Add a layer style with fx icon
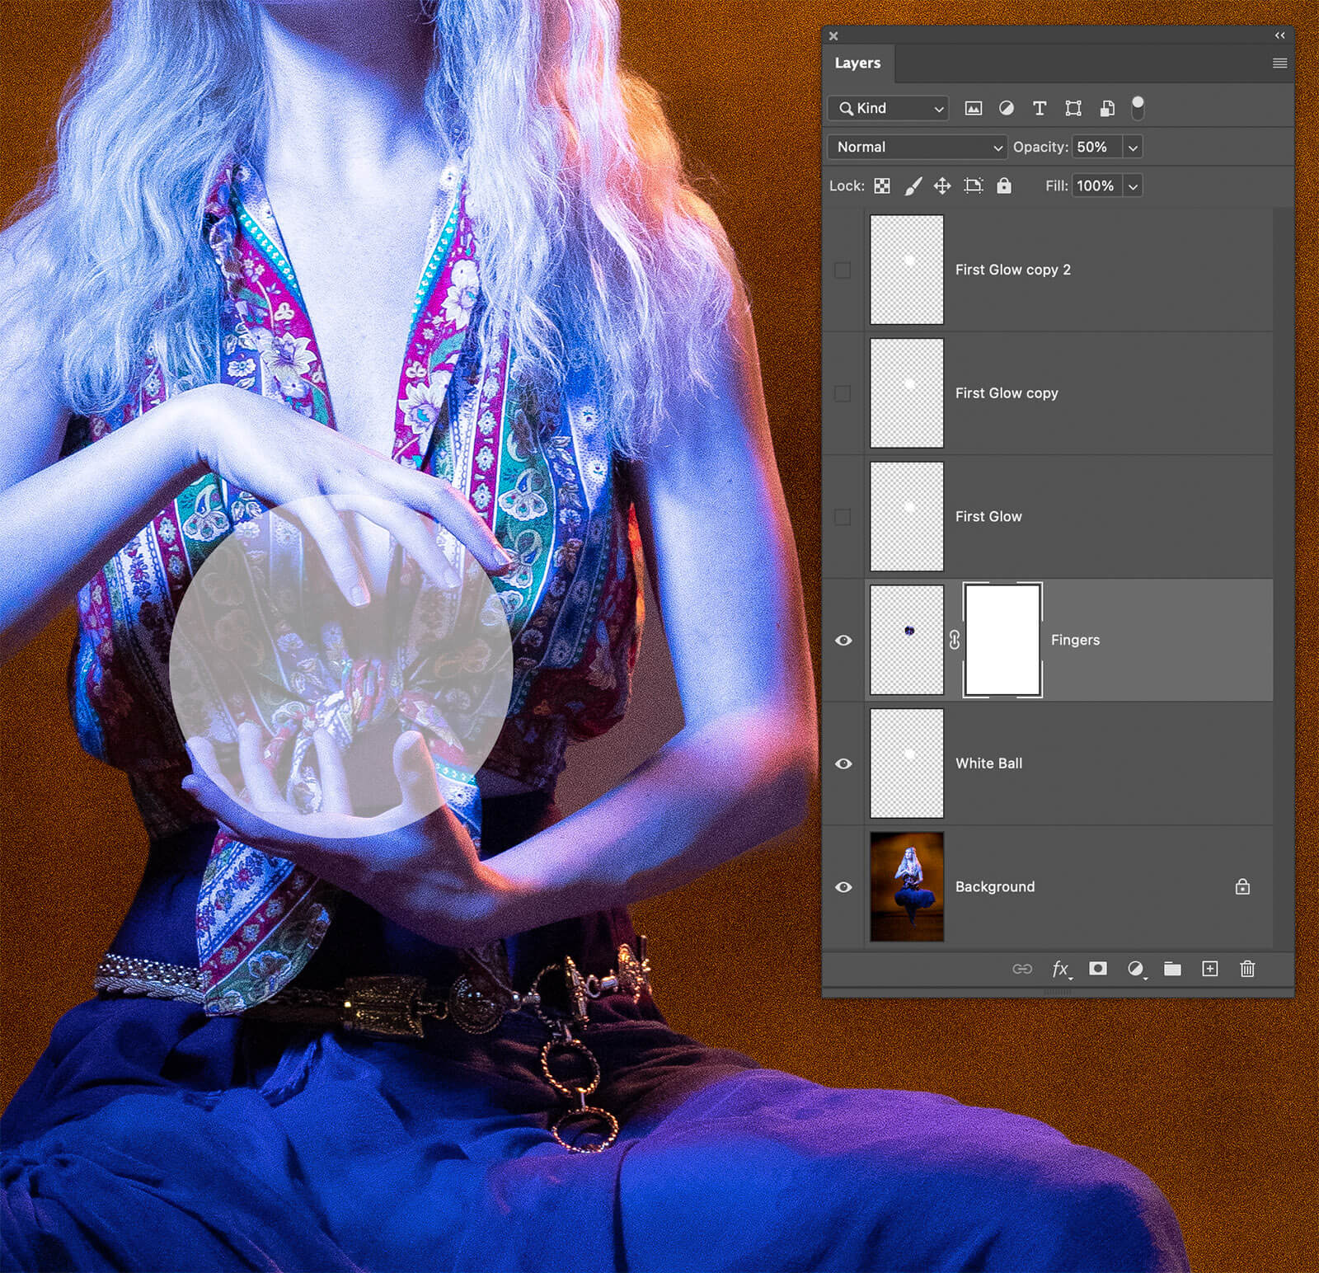This screenshot has width=1319, height=1273. click(1060, 969)
